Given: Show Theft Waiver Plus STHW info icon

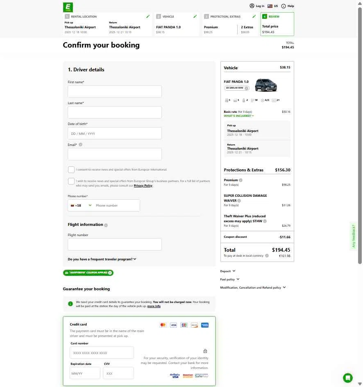Looking at the screenshot, I should tap(265, 221).
